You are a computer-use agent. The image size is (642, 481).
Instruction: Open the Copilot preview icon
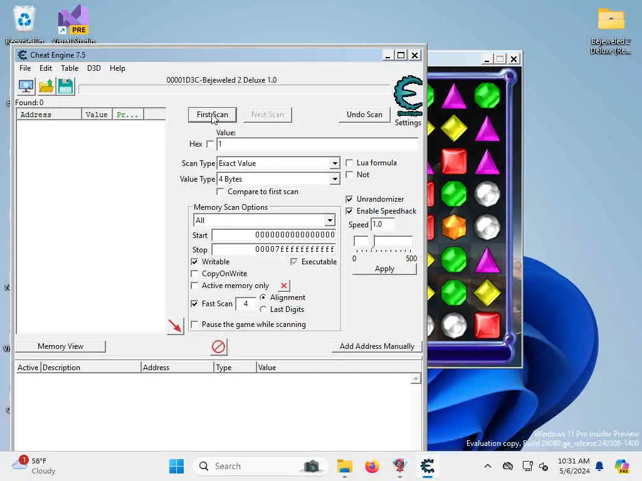(621, 466)
